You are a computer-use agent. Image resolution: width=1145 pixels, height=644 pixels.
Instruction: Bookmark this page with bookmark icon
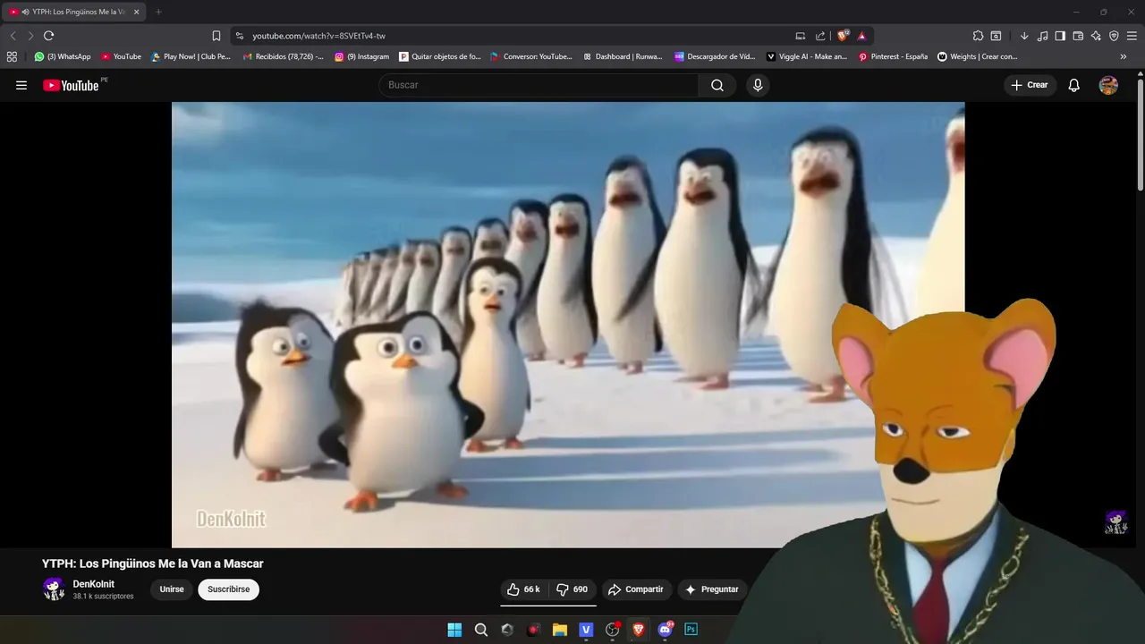[216, 36]
